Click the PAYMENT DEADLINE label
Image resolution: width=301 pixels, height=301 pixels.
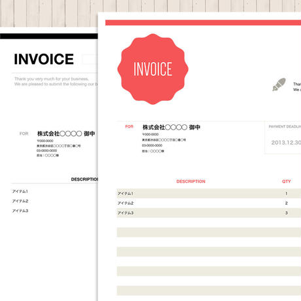285,126
